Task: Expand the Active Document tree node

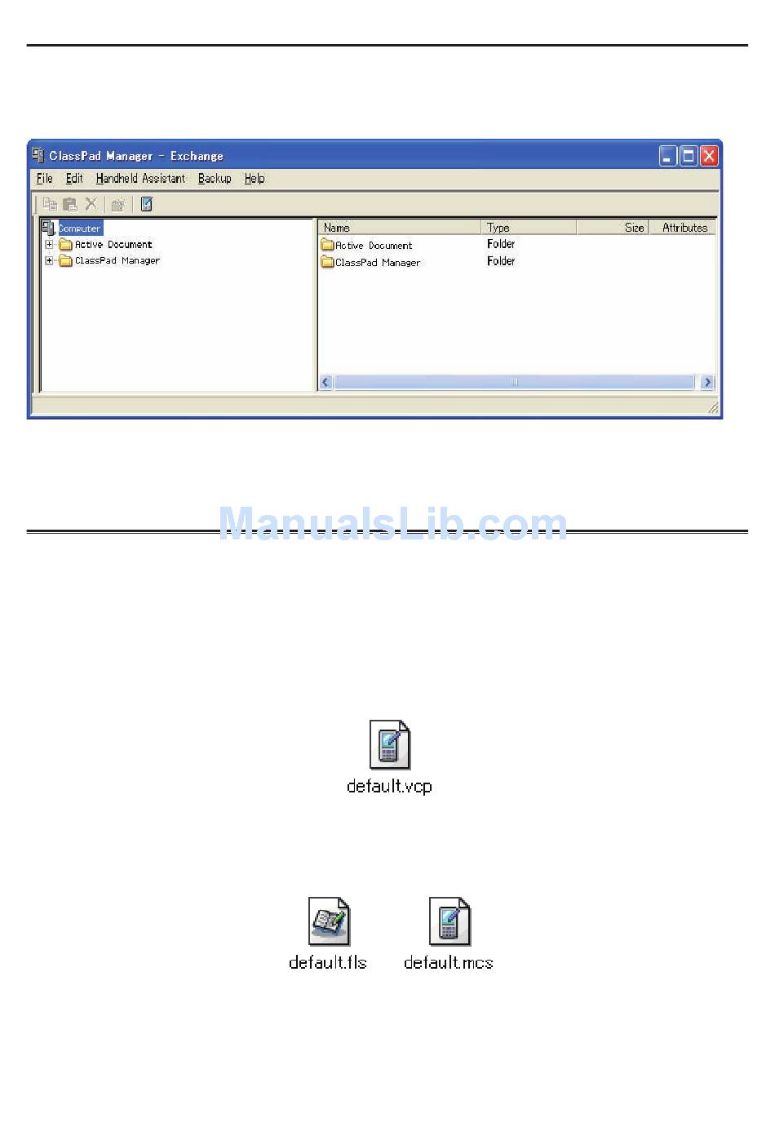Action: pos(50,244)
